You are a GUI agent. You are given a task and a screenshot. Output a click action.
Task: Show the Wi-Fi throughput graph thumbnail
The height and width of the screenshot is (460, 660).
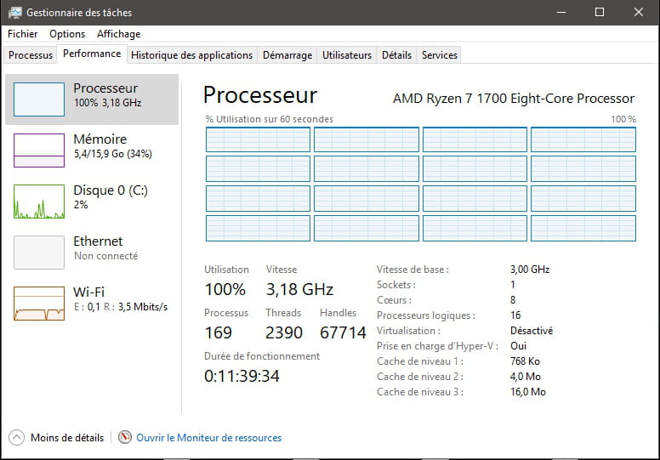(x=39, y=304)
